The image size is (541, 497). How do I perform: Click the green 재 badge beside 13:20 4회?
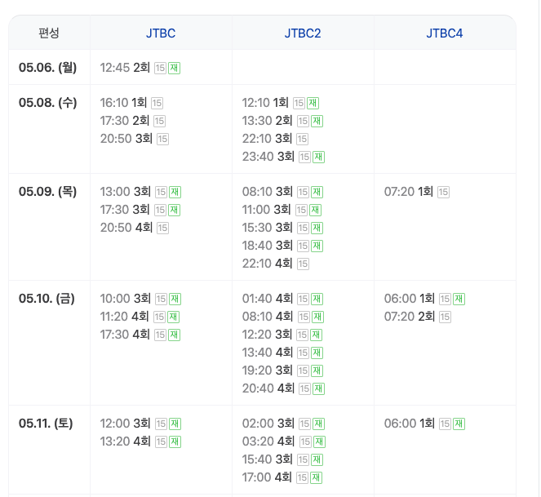(175, 442)
